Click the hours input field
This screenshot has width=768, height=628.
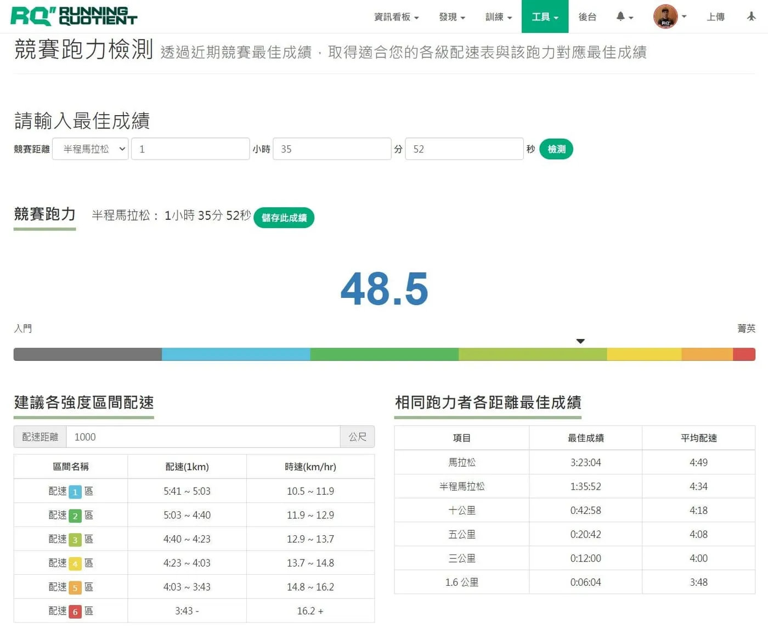[x=190, y=149]
